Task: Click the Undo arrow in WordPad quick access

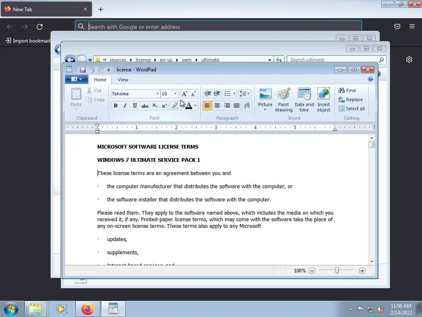Action: pos(92,69)
